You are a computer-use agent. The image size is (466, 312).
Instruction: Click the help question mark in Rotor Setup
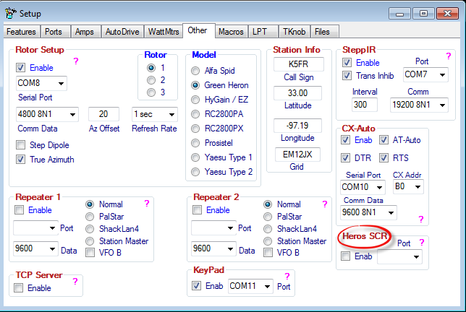(76, 61)
